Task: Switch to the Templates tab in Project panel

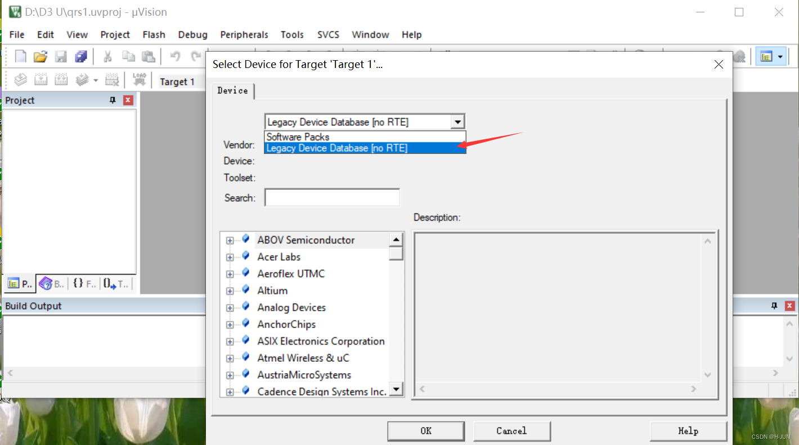Action: pos(116,284)
